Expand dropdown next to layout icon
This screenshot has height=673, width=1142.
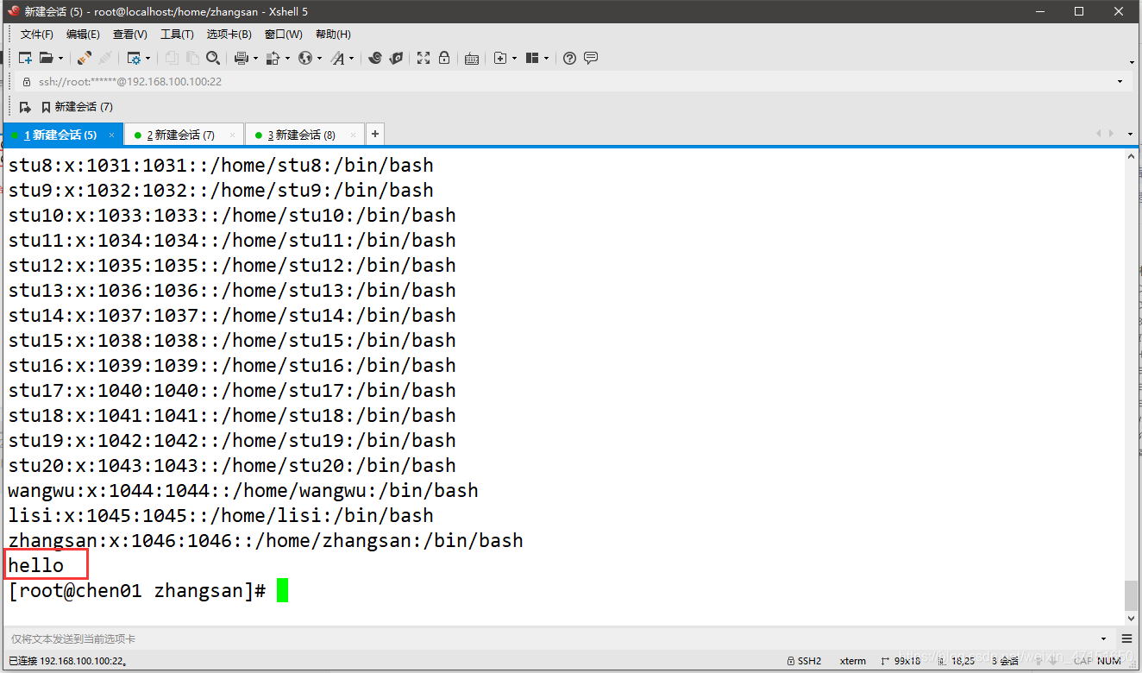(x=547, y=59)
